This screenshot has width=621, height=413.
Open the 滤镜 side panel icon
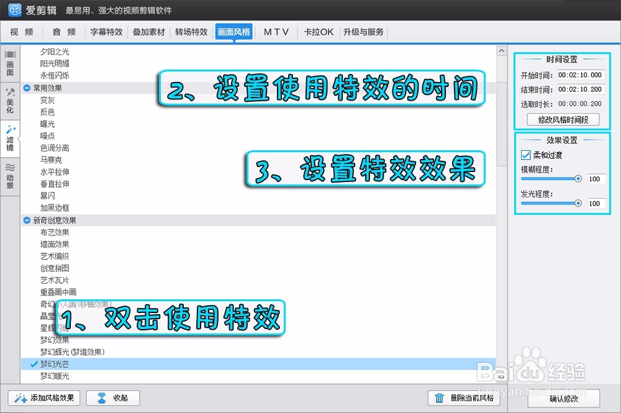pyautogui.click(x=10, y=138)
